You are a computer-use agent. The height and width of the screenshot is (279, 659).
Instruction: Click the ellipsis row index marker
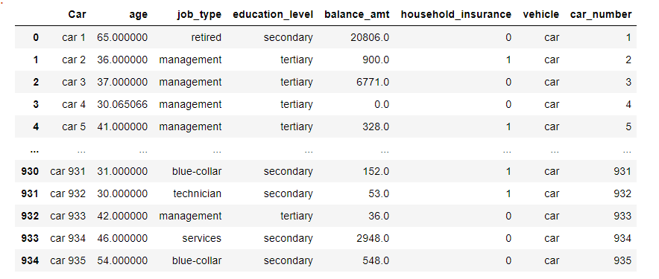tap(36, 149)
